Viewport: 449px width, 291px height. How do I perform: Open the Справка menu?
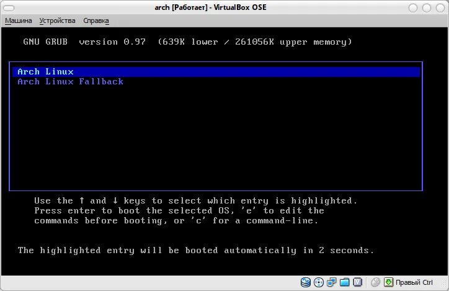96,20
